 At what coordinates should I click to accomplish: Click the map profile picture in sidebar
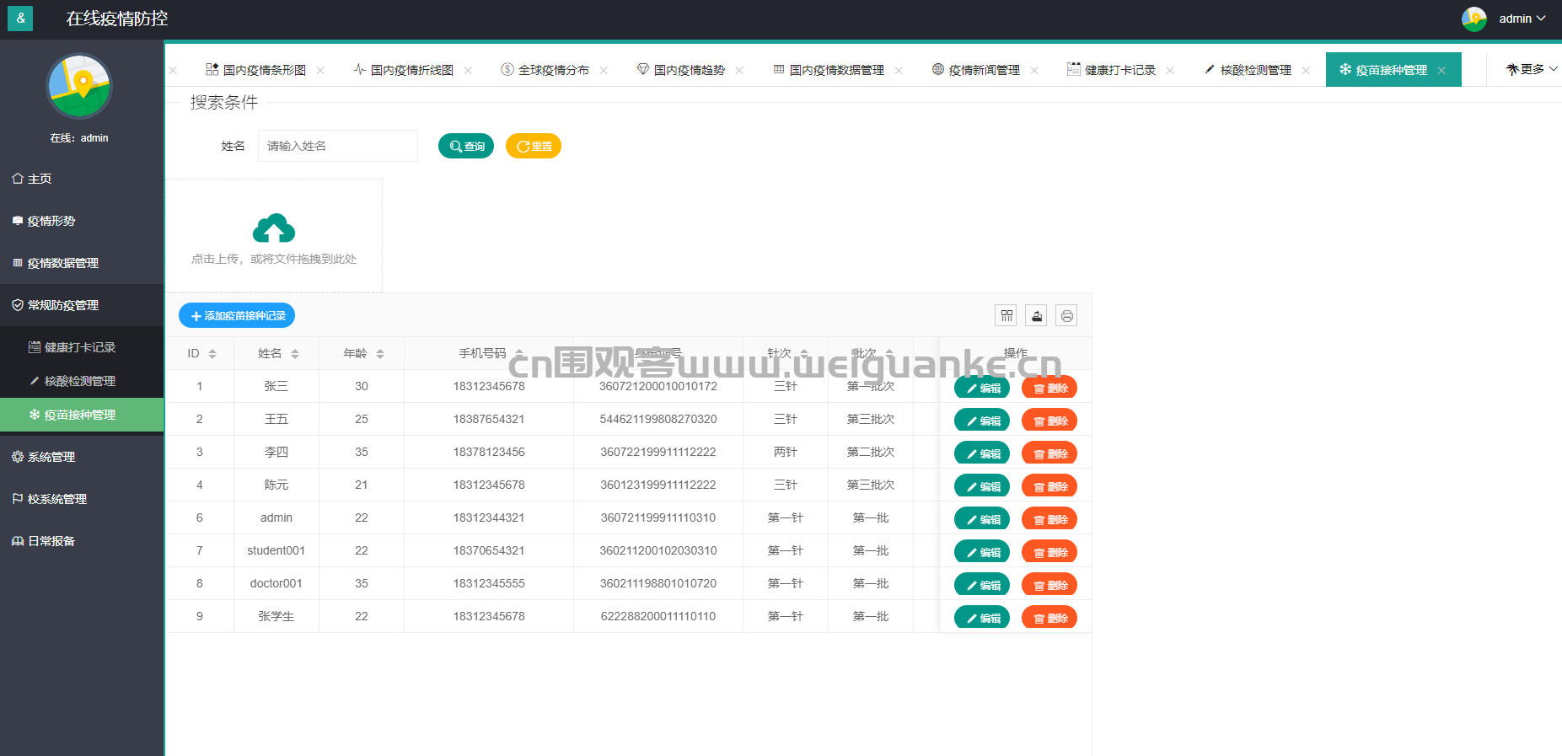(x=79, y=86)
